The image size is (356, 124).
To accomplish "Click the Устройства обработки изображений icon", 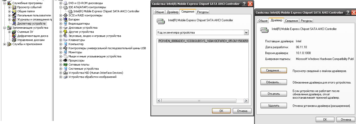I will 65,77.
